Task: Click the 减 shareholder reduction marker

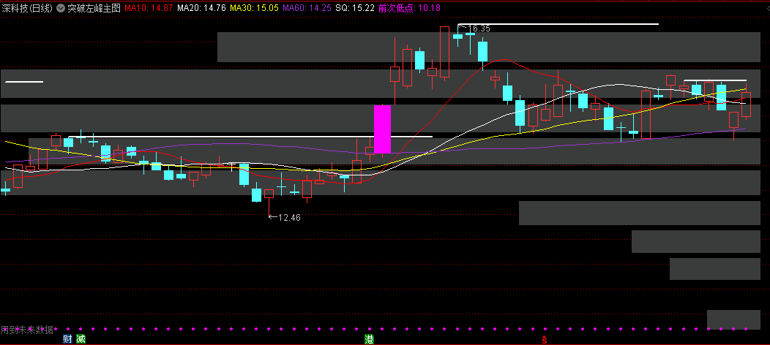Action: (x=81, y=338)
